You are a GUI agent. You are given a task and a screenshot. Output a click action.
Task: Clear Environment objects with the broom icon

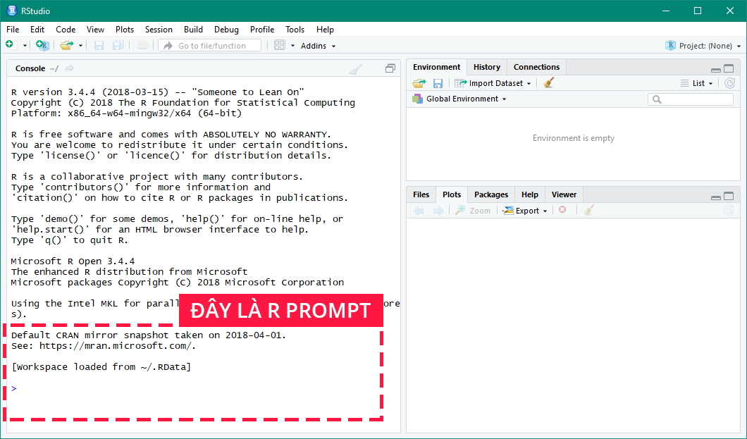[x=549, y=83]
